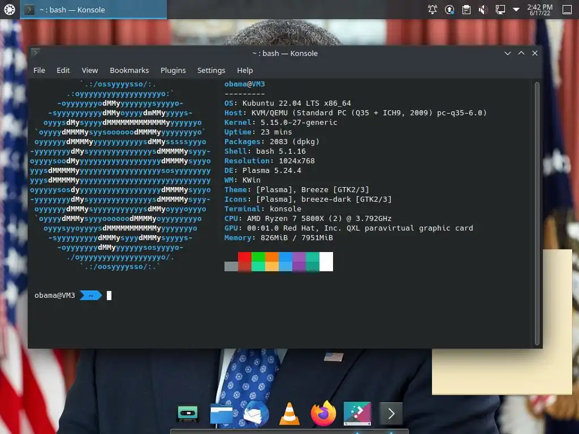Click the 'Resolution: 1024x768' line

point(270,161)
